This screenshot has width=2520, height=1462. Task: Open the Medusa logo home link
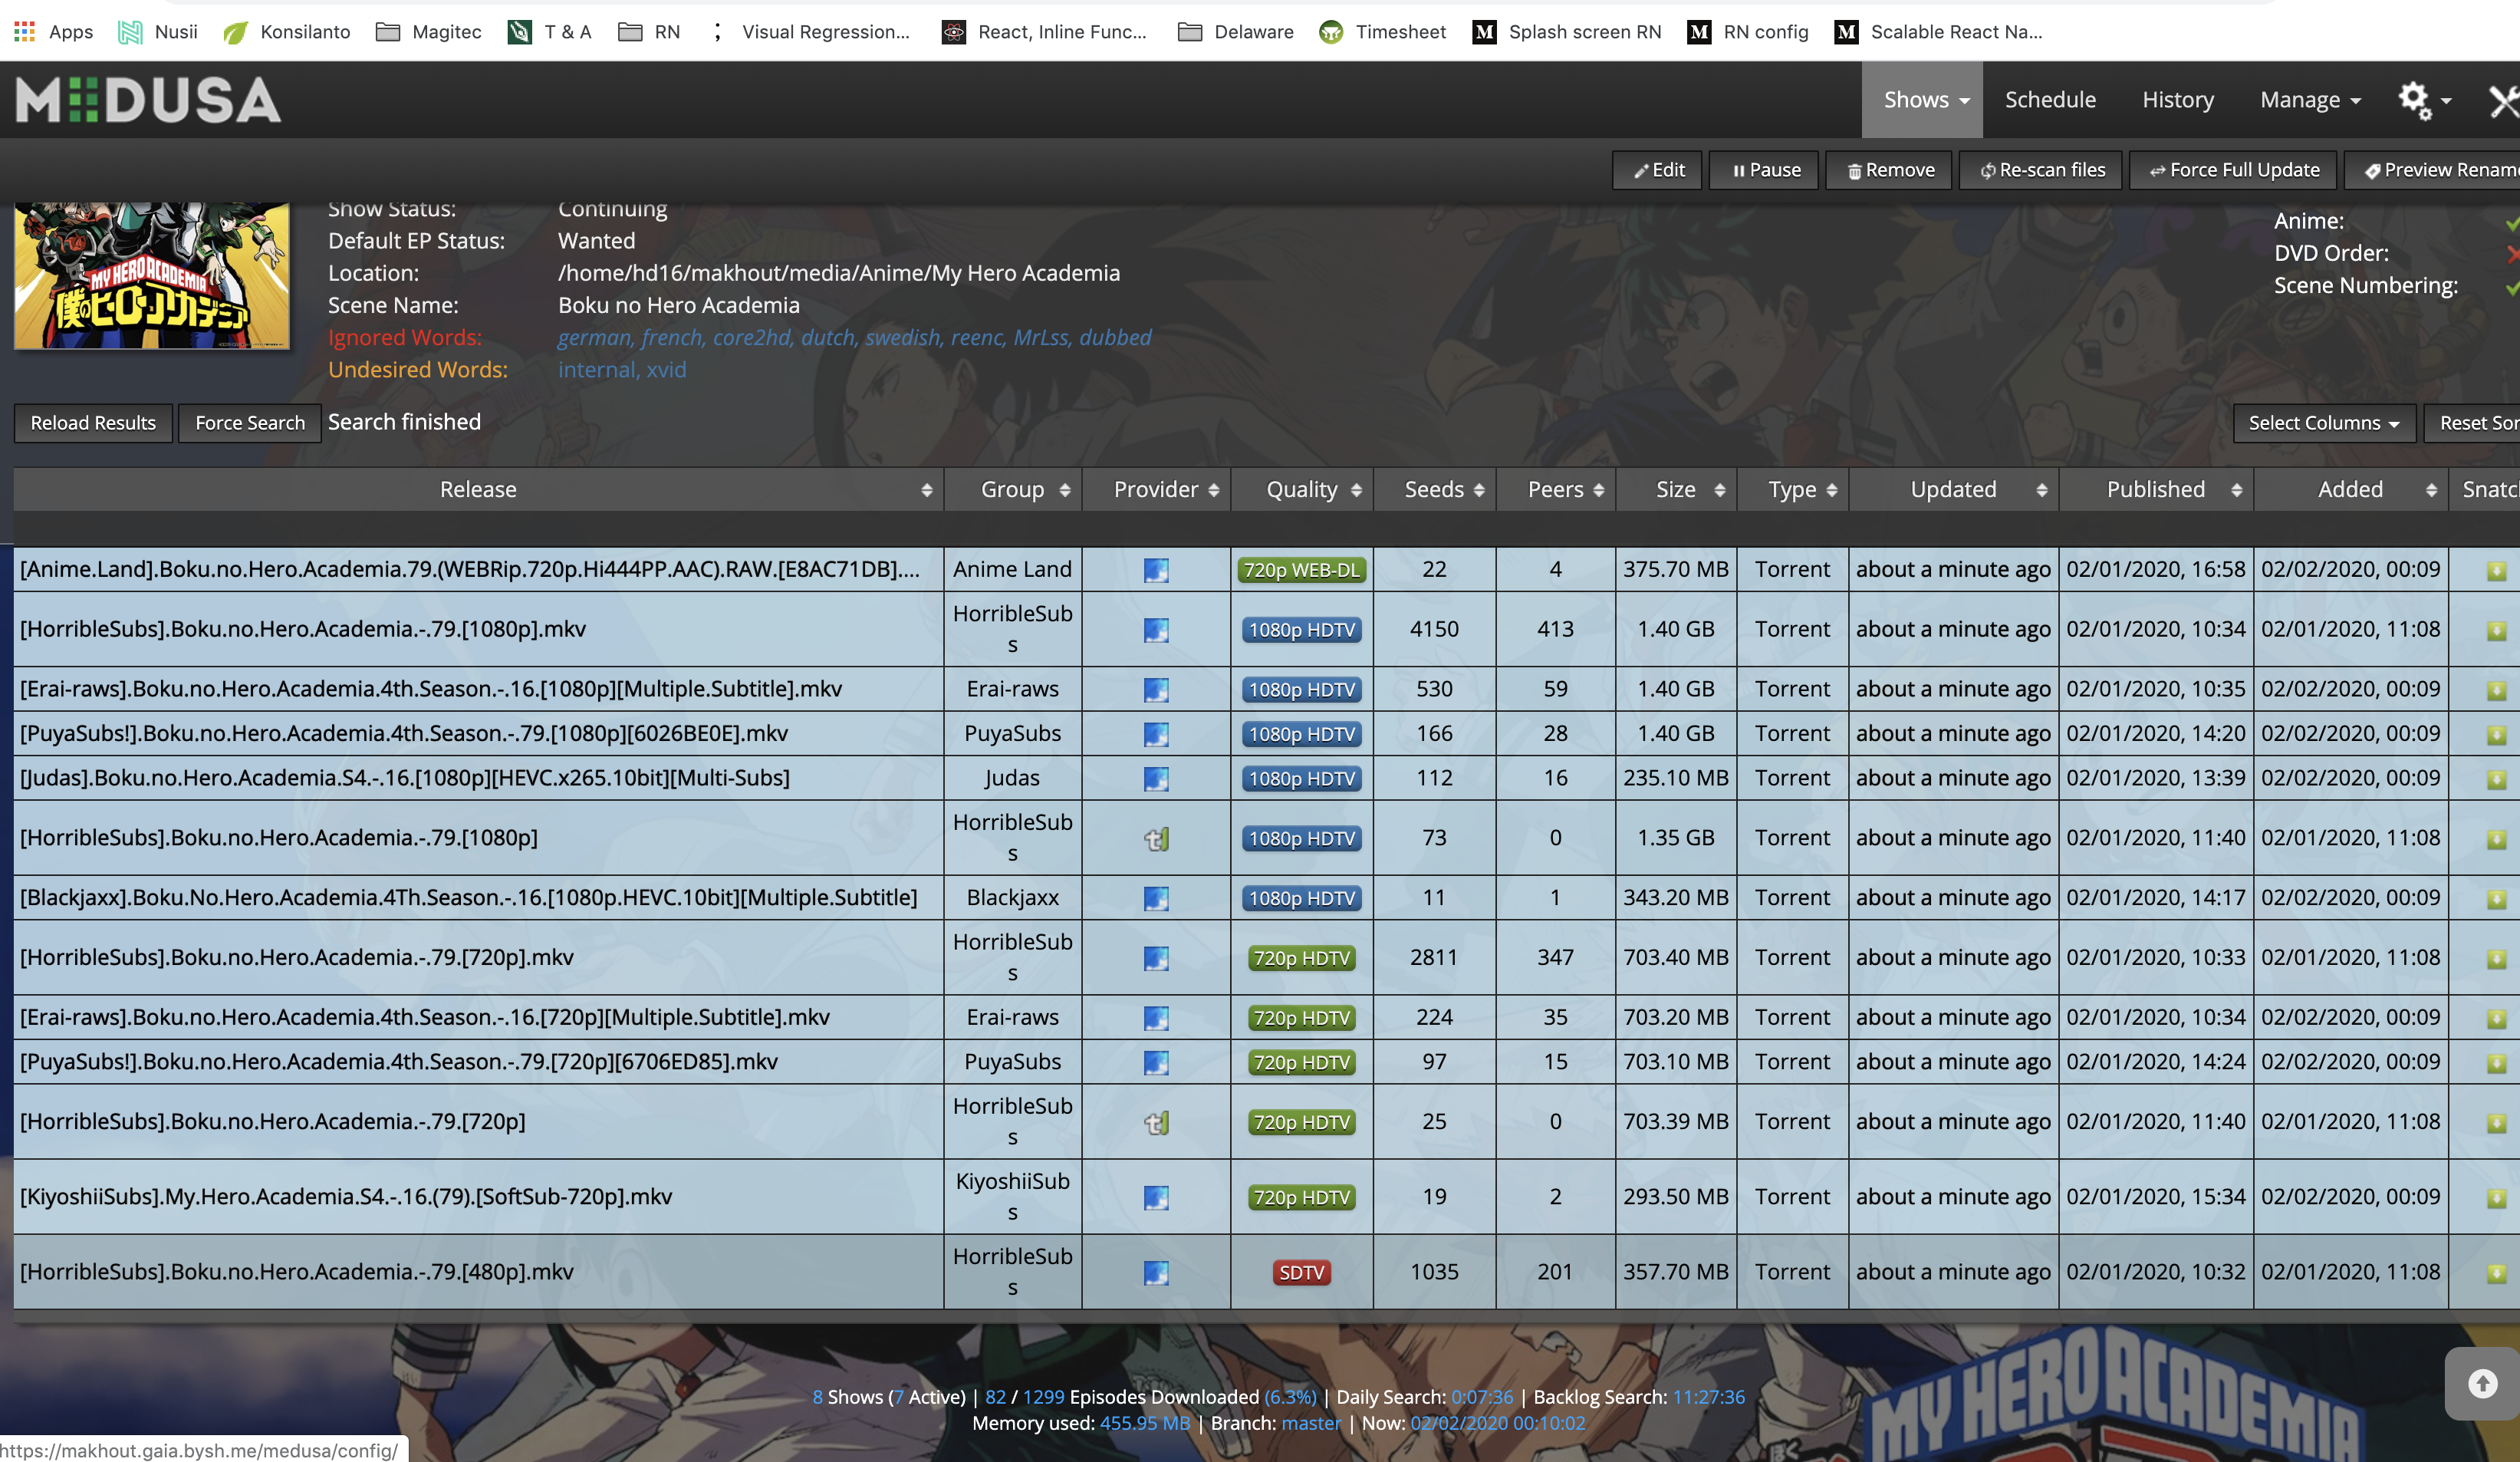[x=148, y=99]
